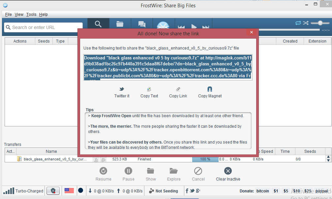This screenshot has height=199, width=332.
Task: Skip to next track
Action: tap(206, 27)
